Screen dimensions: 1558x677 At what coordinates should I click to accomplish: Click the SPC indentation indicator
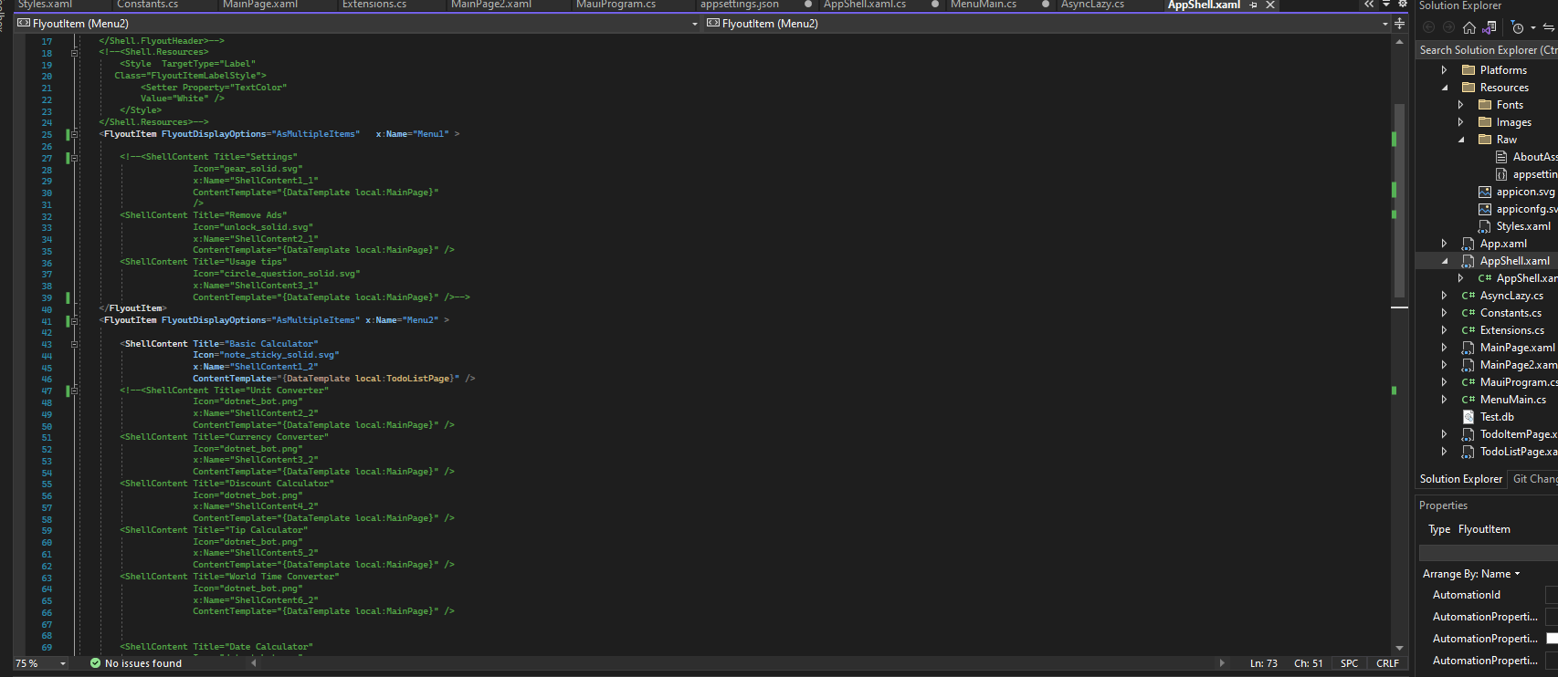1349,663
